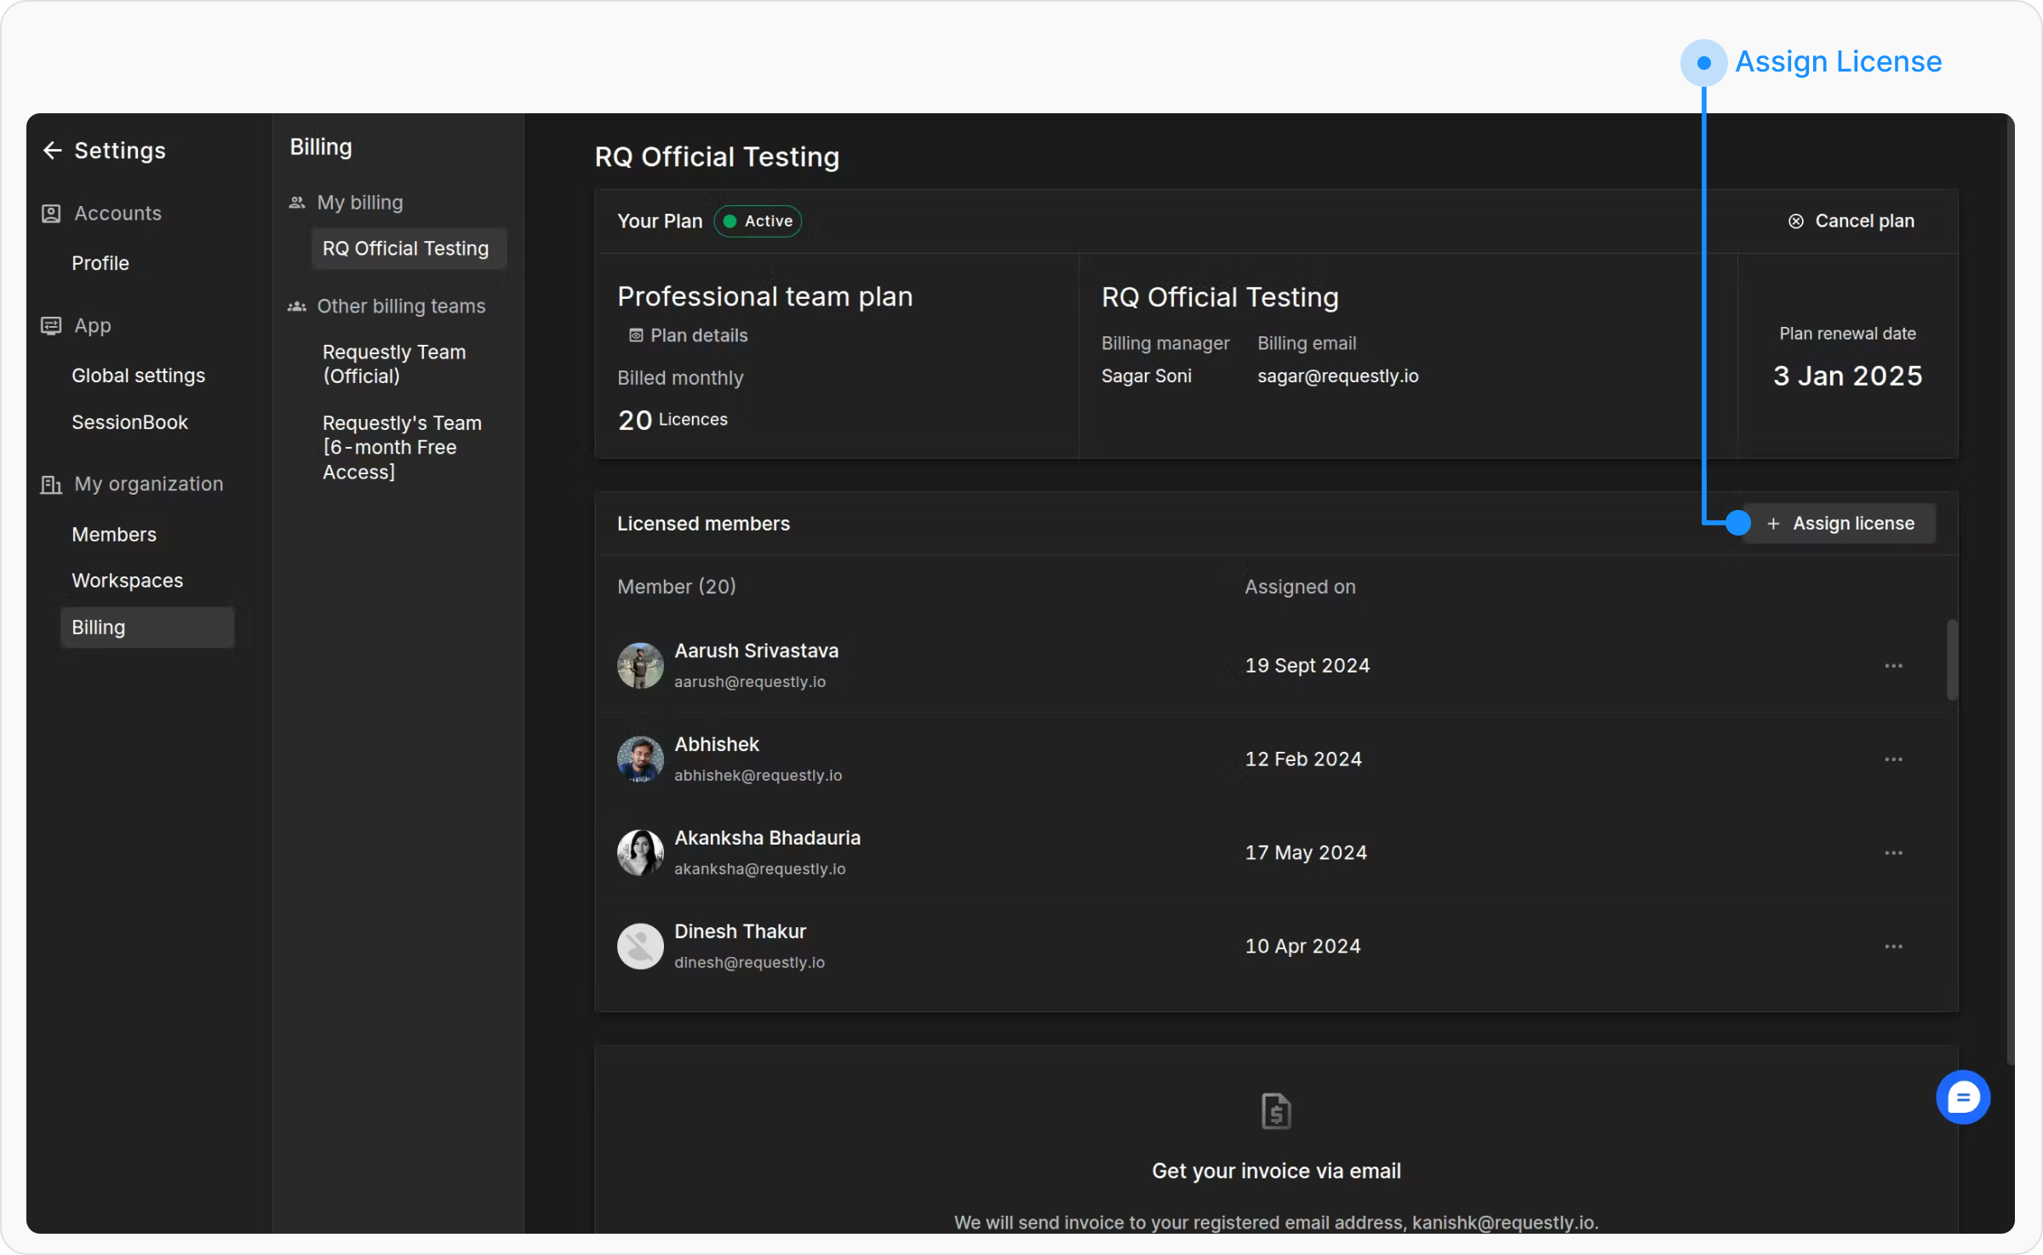Go to Workspaces settings page
The width and height of the screenshot is (2043, 1255).
point(127,581)
